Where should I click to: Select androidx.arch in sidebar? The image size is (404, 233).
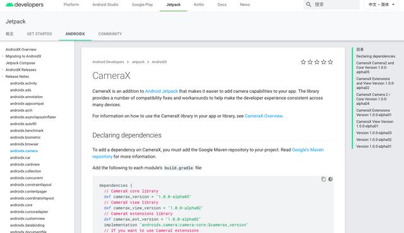pos(21,111)
